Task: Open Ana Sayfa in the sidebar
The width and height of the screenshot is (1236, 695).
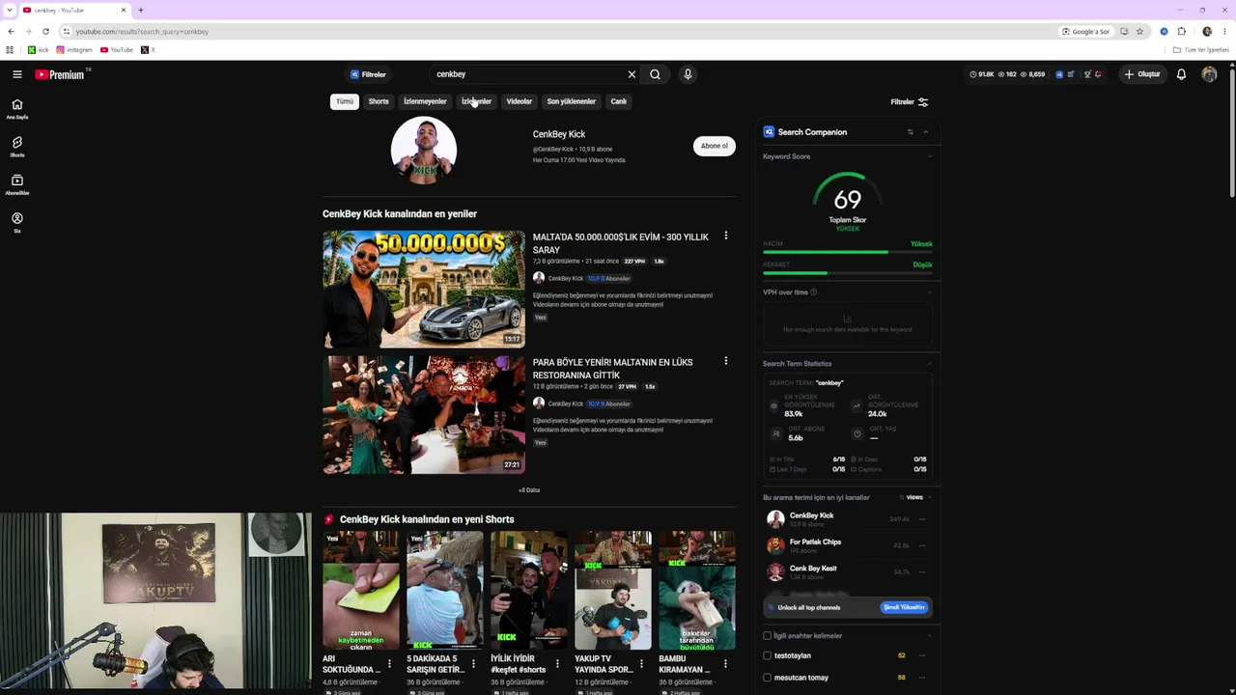Action: [17, 109]
